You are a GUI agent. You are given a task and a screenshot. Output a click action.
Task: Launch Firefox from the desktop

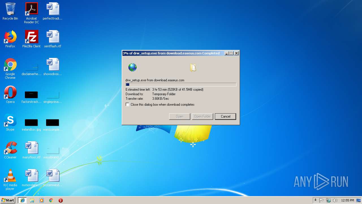click(x=10, y=39)
